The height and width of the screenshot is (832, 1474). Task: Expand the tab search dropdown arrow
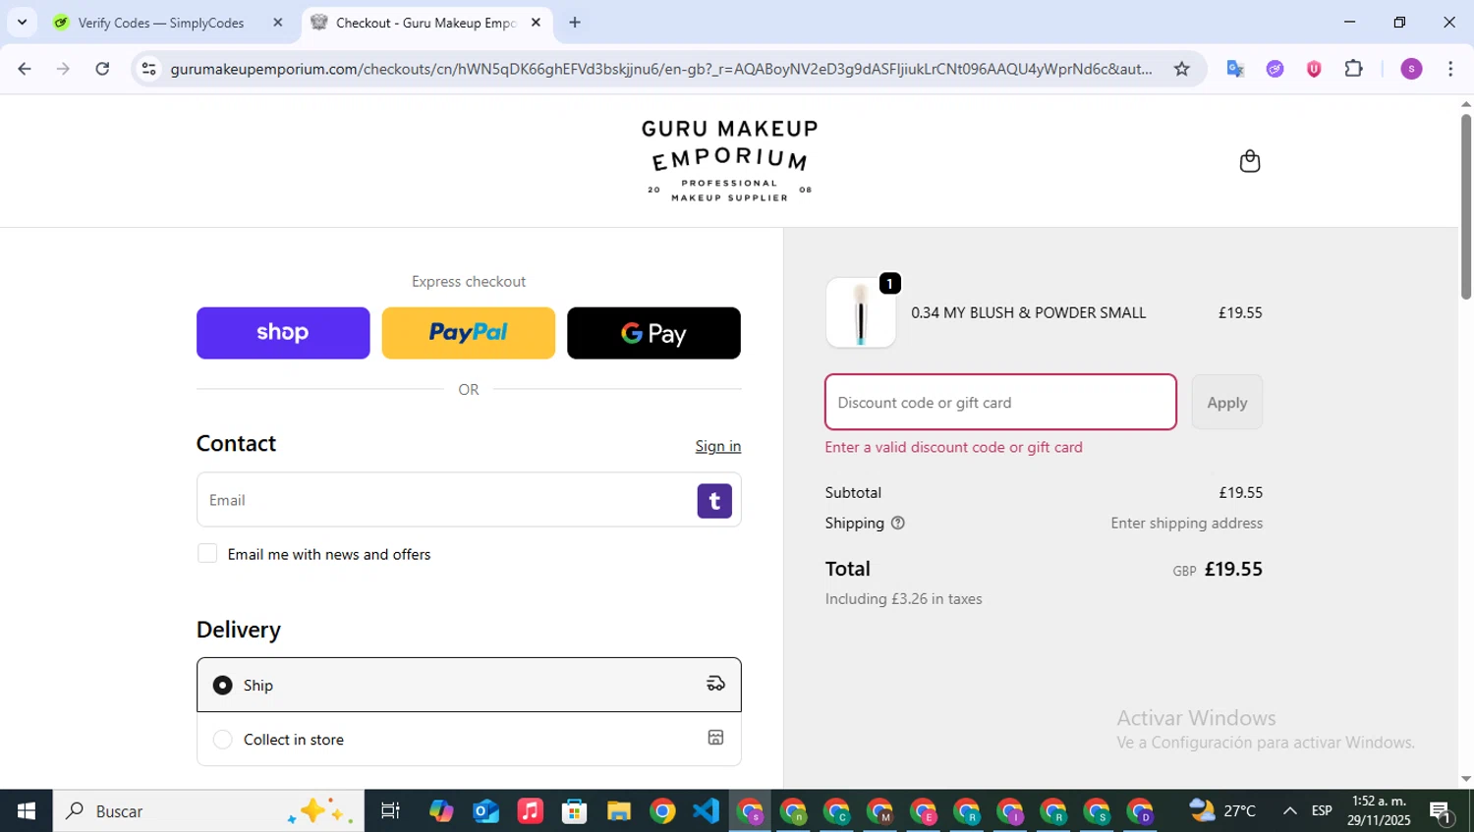point(22,23)
